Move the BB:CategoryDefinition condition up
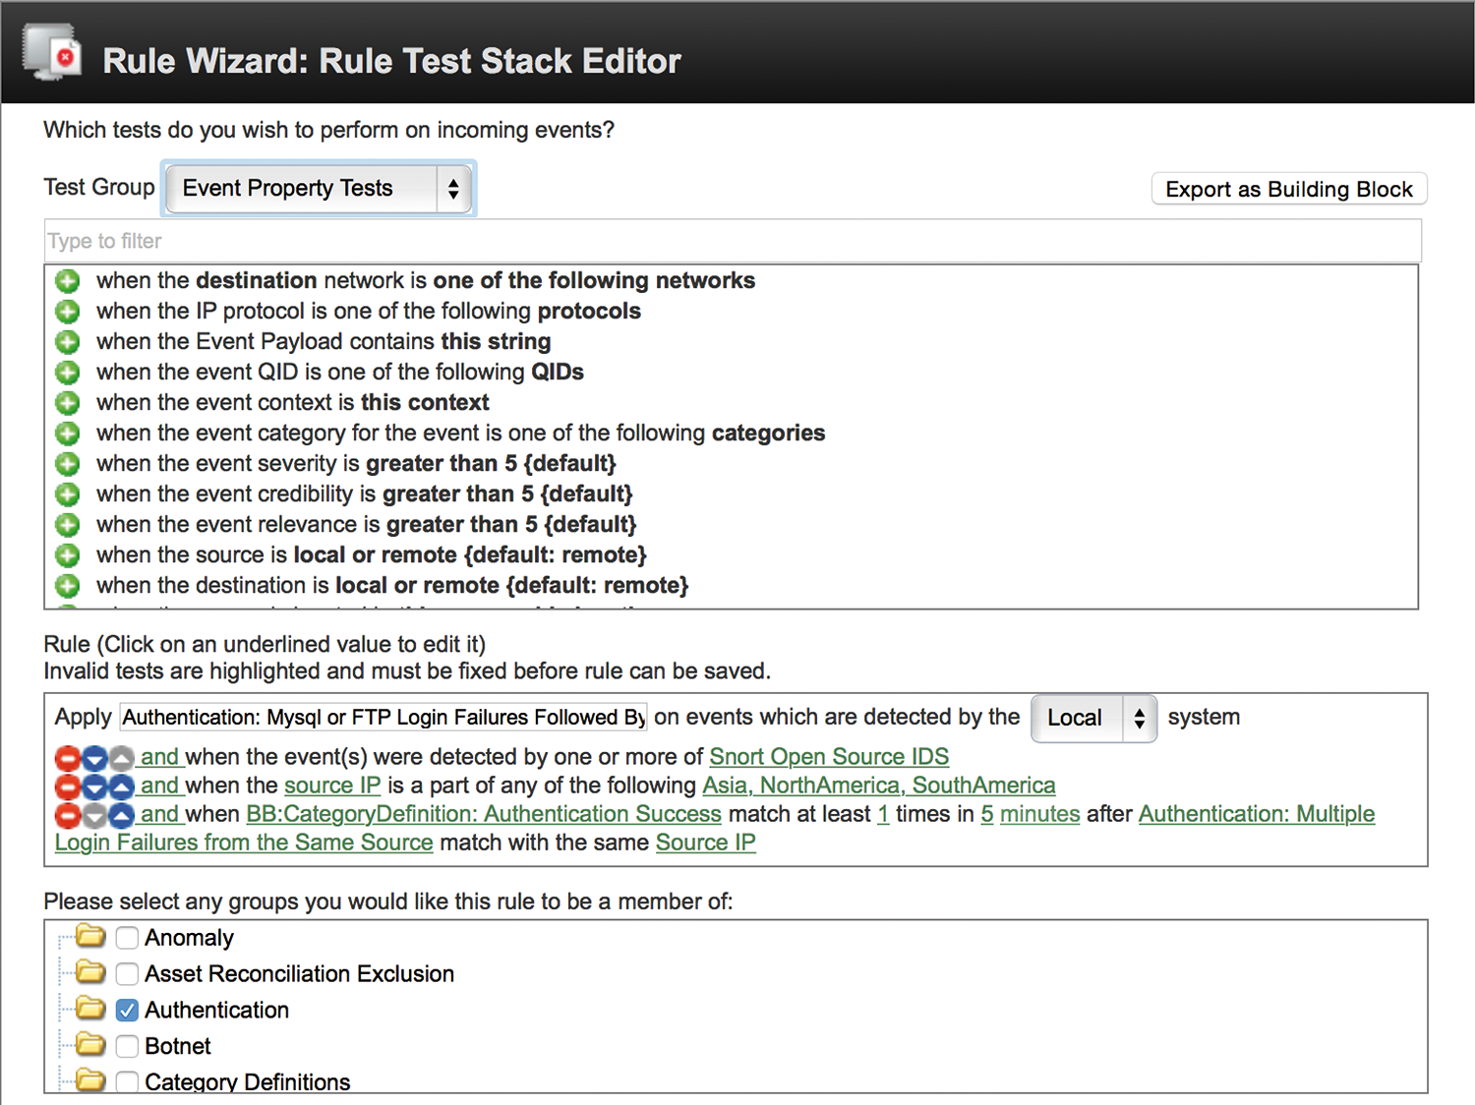Viewport: 1475px width, 1105px height. pos(120,814)
